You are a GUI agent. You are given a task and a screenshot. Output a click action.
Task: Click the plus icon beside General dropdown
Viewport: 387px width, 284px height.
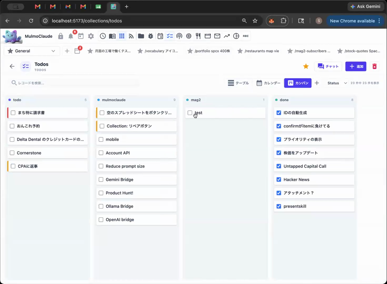point(67,51)
